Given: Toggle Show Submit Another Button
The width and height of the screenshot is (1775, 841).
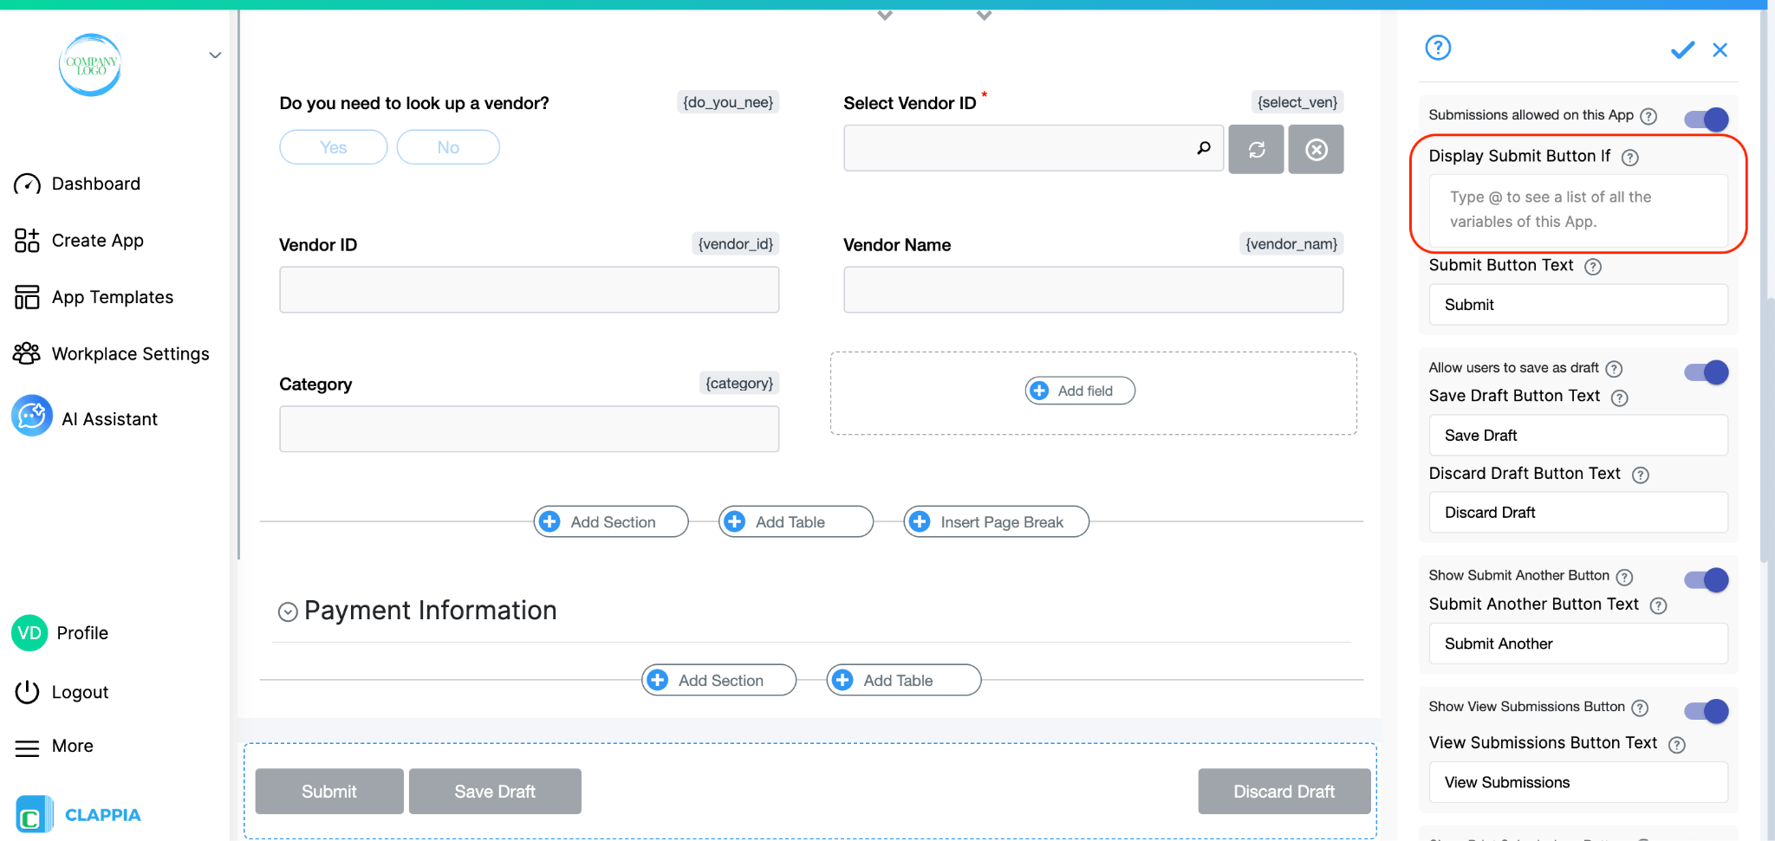Looking at the screenshot, I should [1706, 579].
